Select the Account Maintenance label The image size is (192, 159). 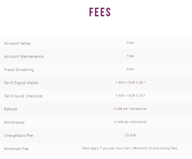[24, 57]
